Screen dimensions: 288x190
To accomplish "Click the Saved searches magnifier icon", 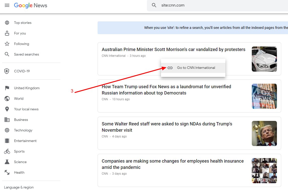I will point(7,54).
